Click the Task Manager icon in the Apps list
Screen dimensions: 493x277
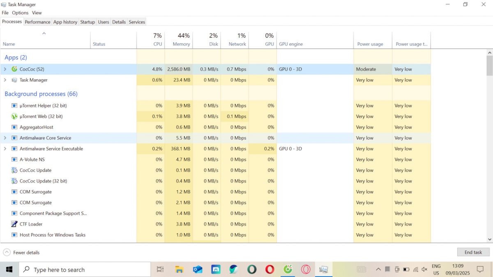(14, 80)
